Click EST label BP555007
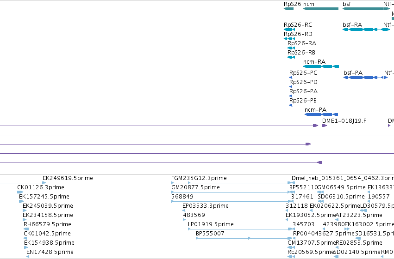The height and width of the screenshot is (259, 394). (210, 234)
